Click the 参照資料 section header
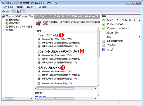The height and width of the screenshot is (106, 143). pyautogui.click(x=39, y=93)
